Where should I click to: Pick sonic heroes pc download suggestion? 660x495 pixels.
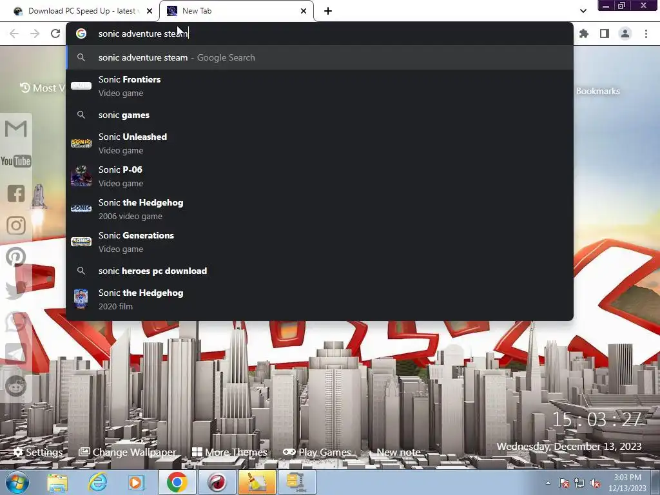click(x=320, y=271)
